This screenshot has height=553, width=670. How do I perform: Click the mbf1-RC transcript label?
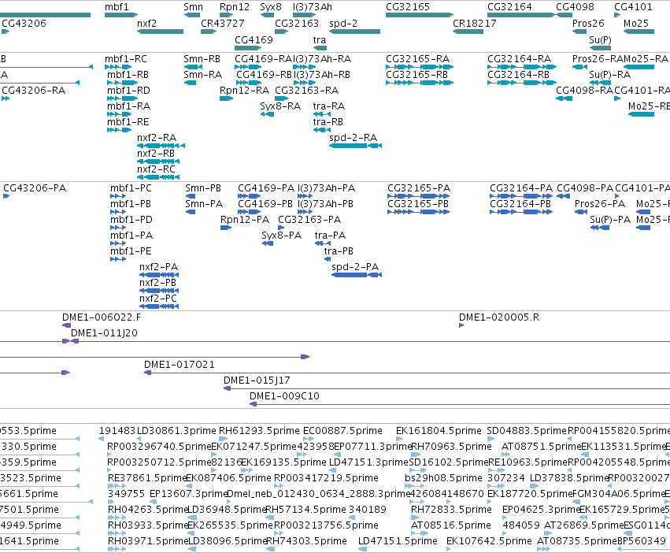click(126, 58)
